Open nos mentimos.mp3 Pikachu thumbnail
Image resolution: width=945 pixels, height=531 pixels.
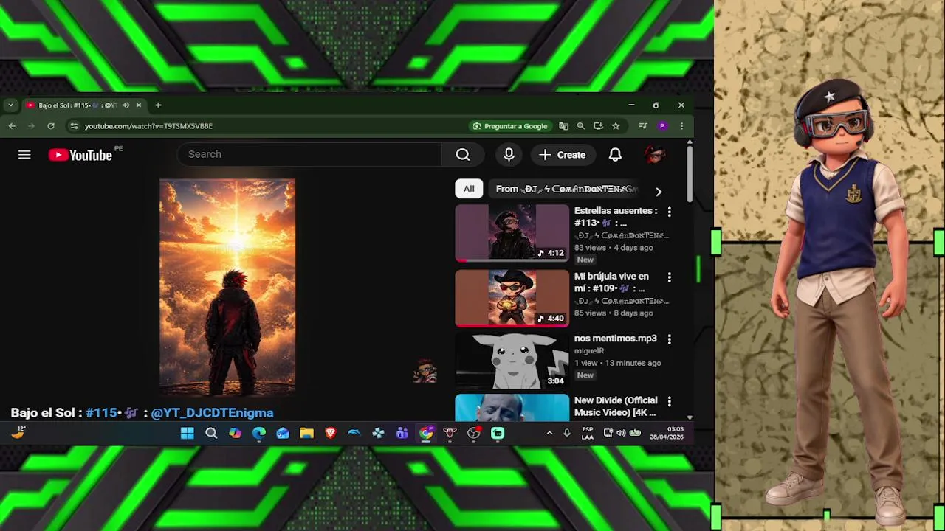[x=512, y=361]
